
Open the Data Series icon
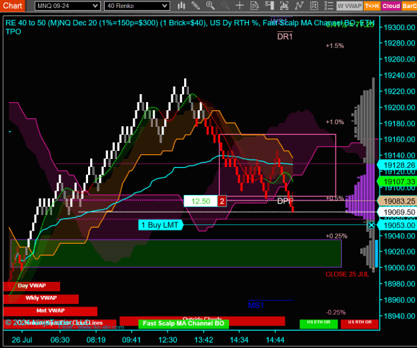point(284,5)
